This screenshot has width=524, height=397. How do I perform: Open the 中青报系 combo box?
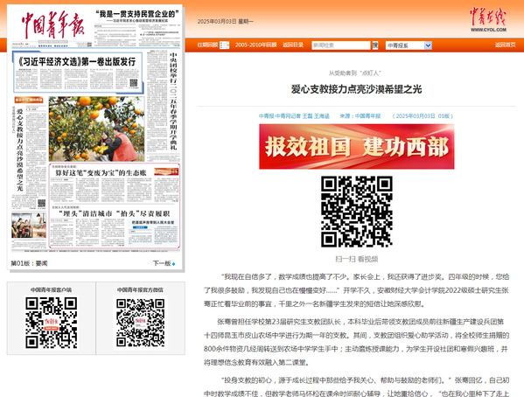pos(409,45)
